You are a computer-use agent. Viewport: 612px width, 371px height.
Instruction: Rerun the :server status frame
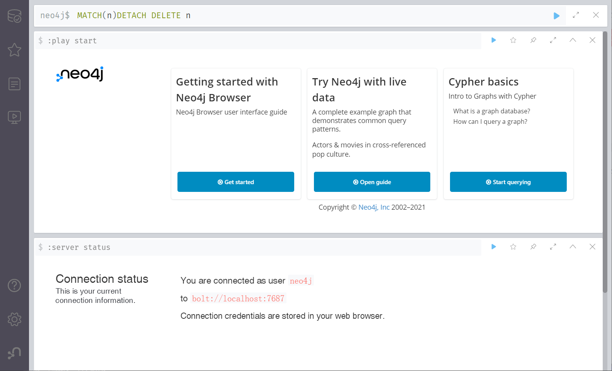tap(494, 246)
